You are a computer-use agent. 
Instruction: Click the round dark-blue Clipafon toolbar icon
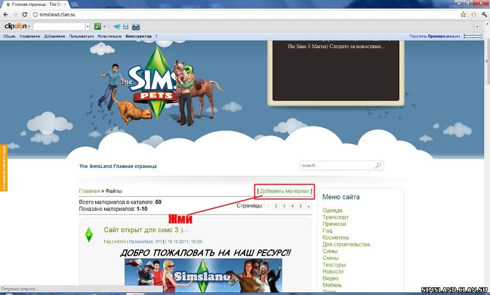pyautogui.click(x=136, y=27)
